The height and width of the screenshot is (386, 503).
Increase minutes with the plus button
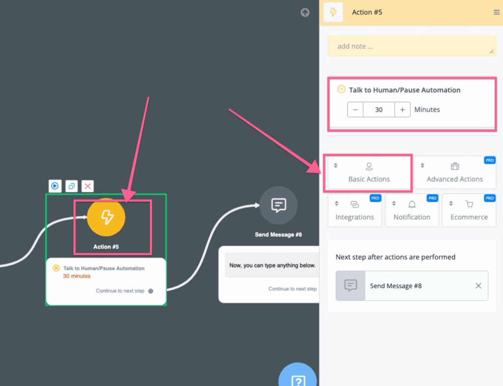(402, 110)
